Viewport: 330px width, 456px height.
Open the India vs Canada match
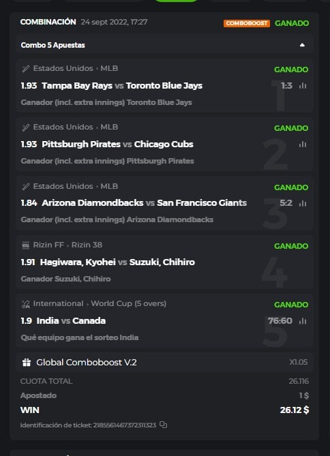point(71,321)
